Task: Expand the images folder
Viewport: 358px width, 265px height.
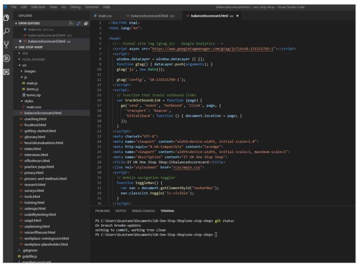Action: coord(21,71)
